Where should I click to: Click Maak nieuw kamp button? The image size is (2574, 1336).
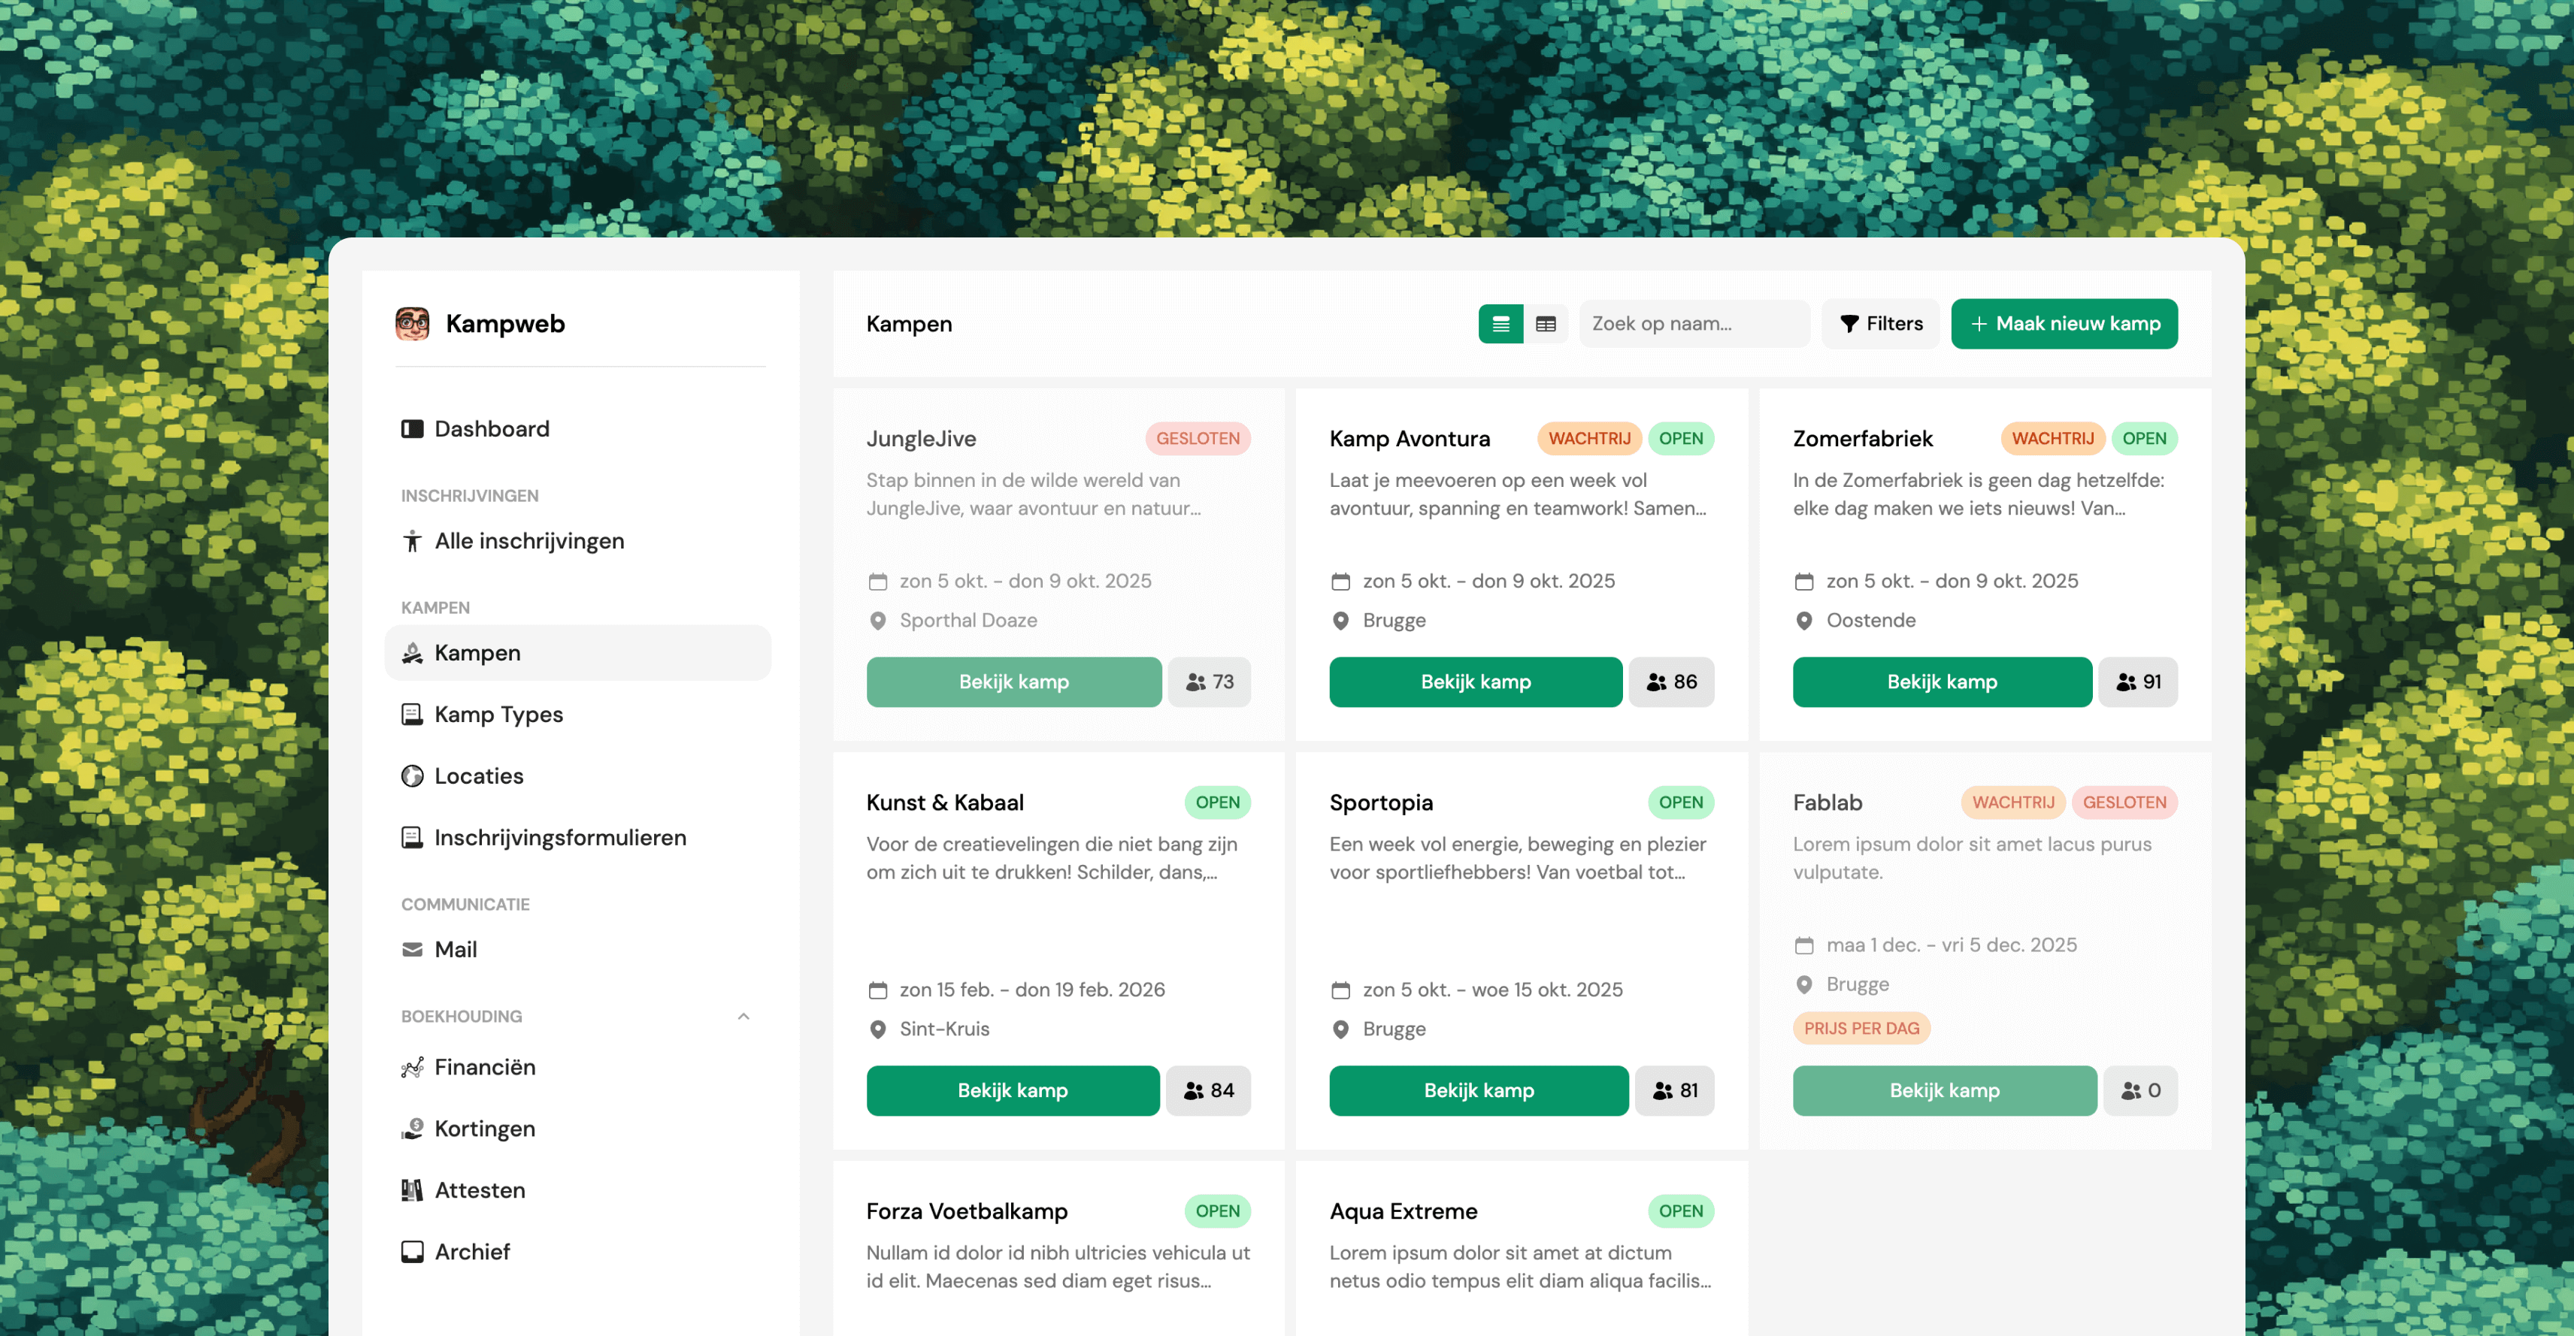coord(2064,324)
